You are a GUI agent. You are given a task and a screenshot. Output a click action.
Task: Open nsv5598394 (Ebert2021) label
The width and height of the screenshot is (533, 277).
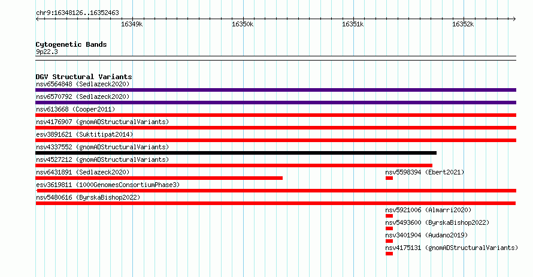pos(425,172)
